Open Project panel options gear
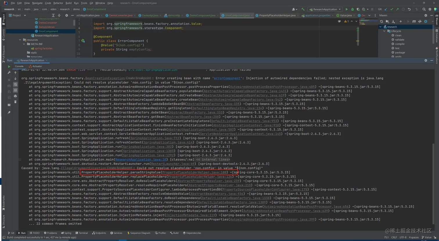Image resolution: width=439 pixels, height=241 pixels. click(x=66, y=15)
